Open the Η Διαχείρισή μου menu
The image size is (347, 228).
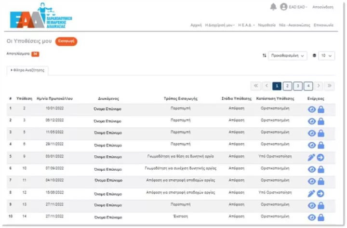coord(220,25)
